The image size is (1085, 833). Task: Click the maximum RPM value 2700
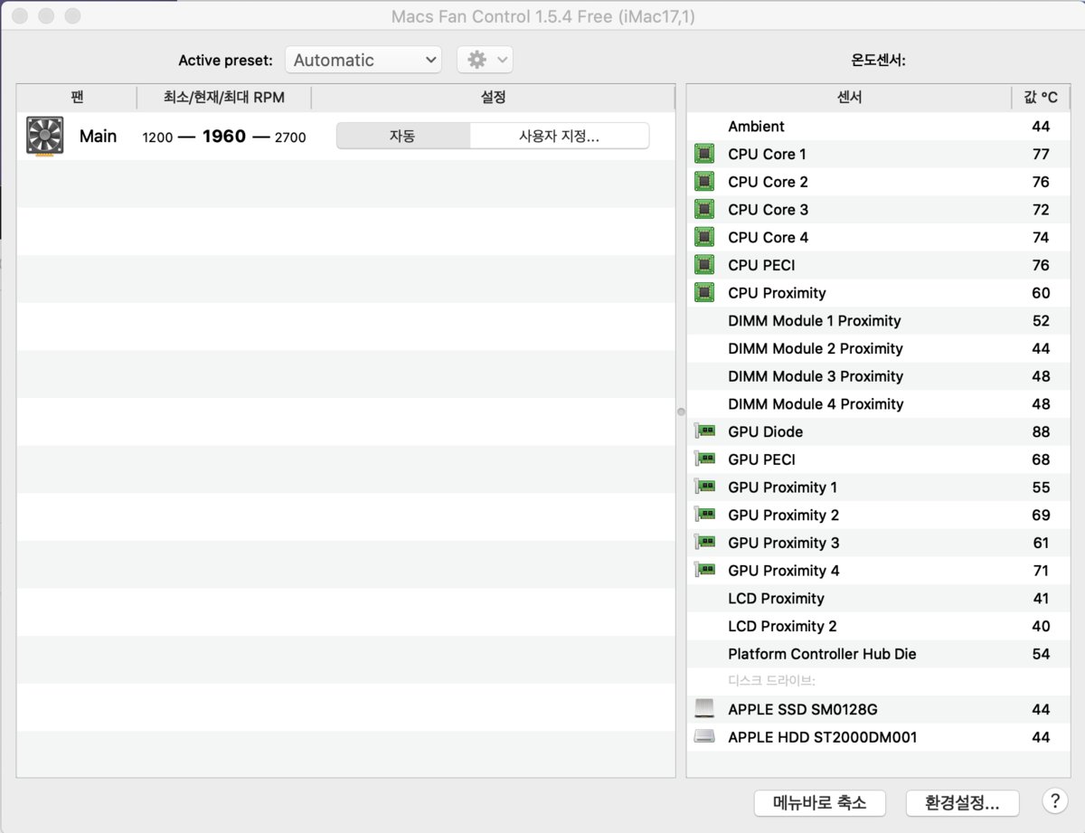pyautogui.click(x=290, y=137)
